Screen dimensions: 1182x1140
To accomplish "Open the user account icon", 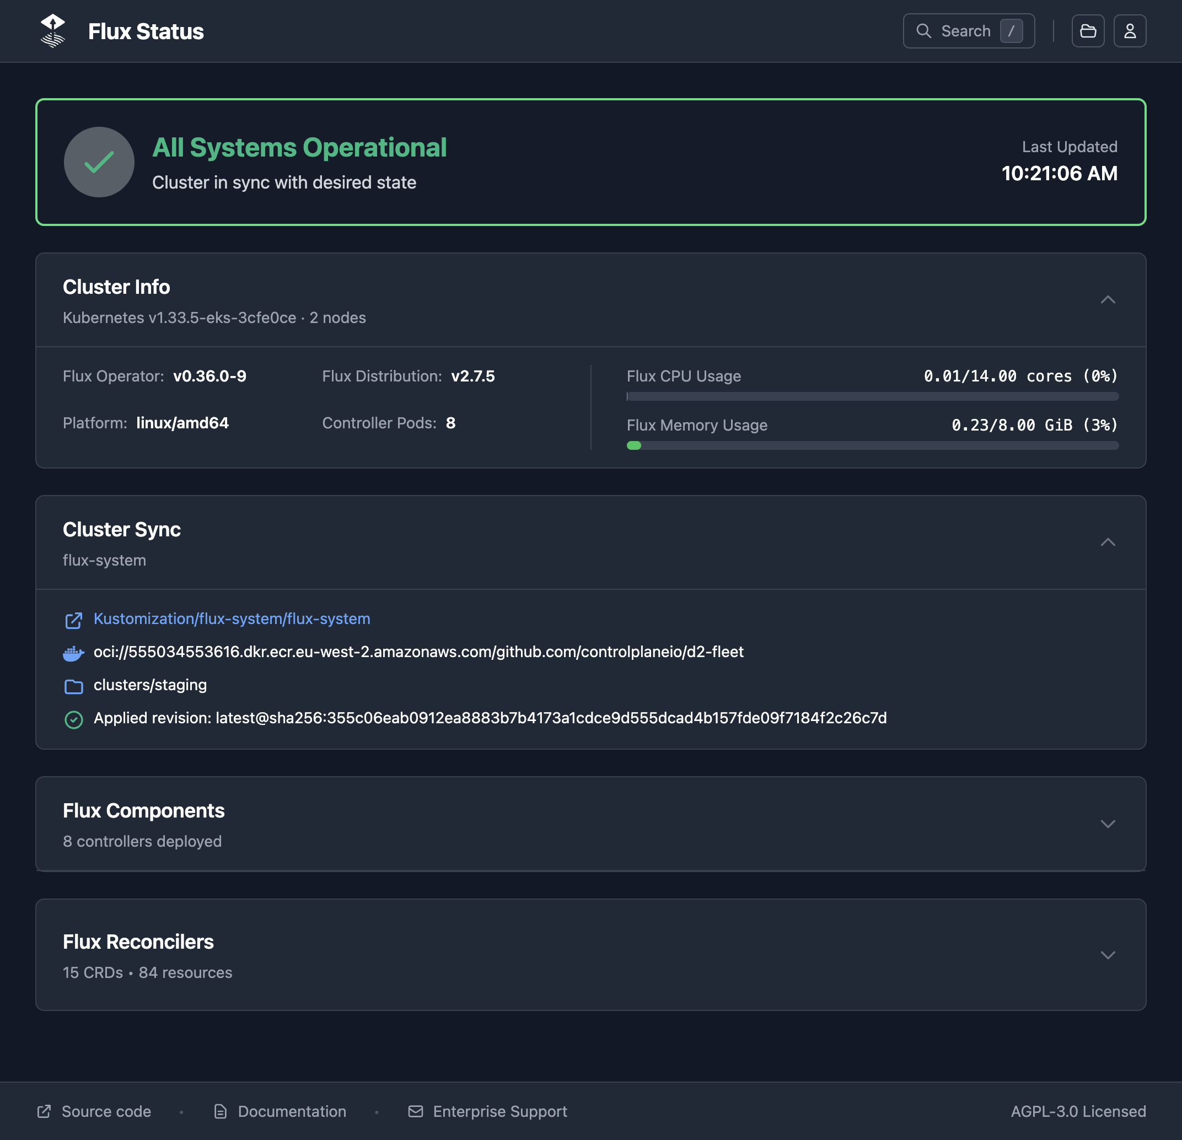I will (1130, 31).
